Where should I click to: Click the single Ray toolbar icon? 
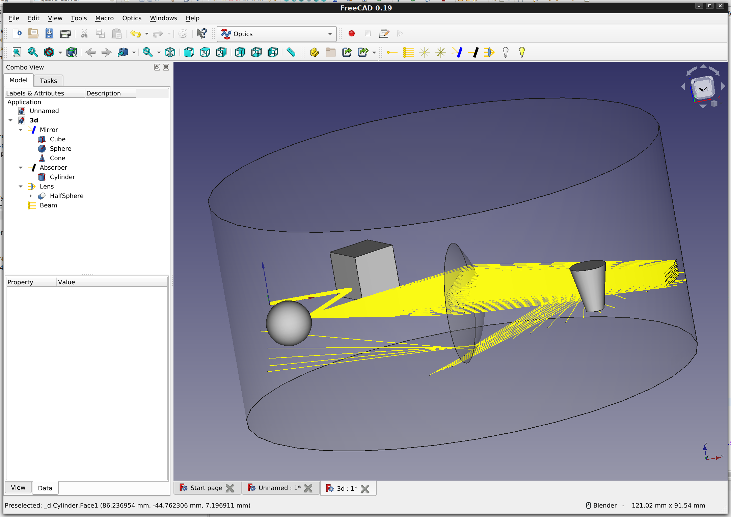point(392,52)
